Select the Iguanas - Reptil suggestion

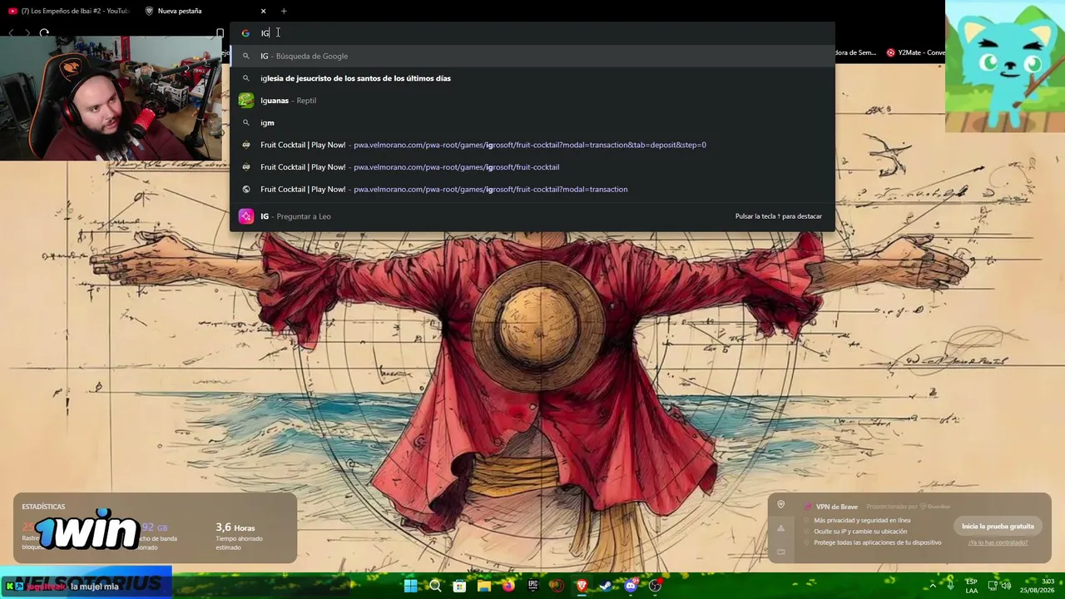pyautogui.click(x=532, y=101)
